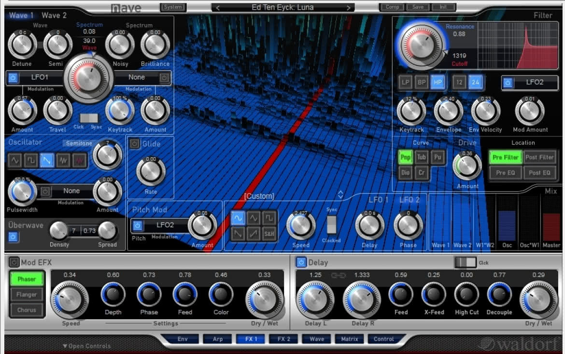Click the filter response curve display
Image resolution: width=565 pixels, height=354 pixels.
[518, 45]
